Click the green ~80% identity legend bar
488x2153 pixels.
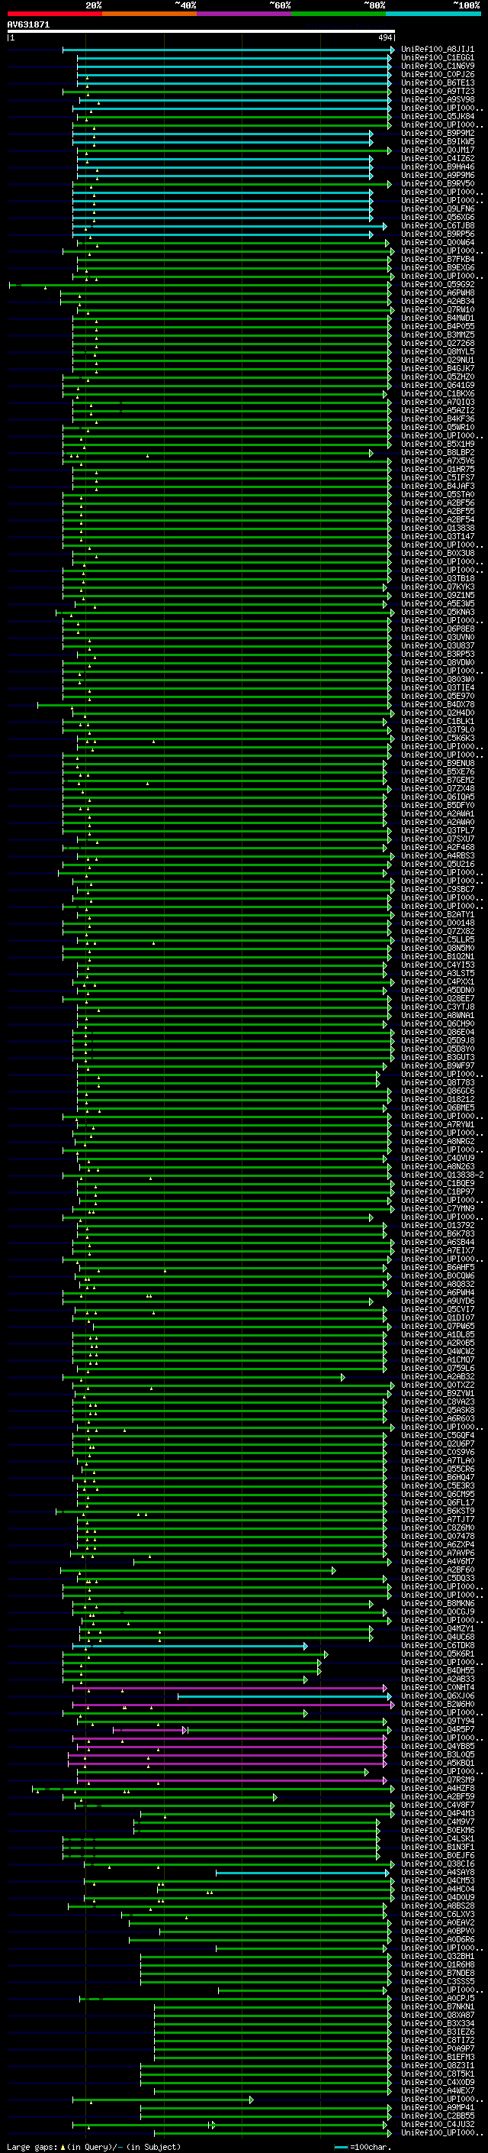[x=339, y=14]
